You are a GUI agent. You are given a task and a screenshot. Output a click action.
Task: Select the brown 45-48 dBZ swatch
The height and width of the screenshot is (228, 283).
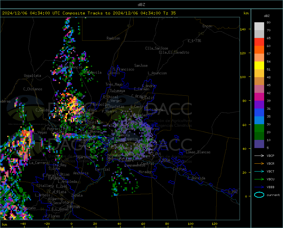tap(259, 81)
